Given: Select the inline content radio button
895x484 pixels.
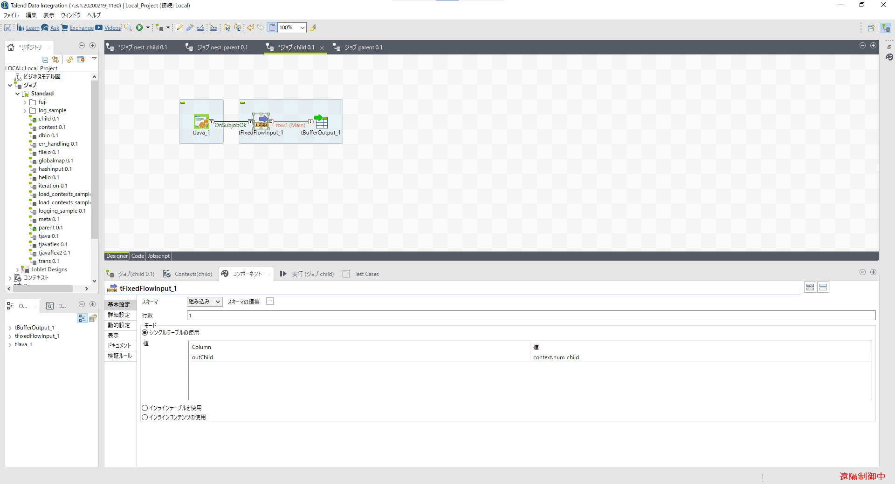Looking at the screenshot, I should tap(145, 417).
